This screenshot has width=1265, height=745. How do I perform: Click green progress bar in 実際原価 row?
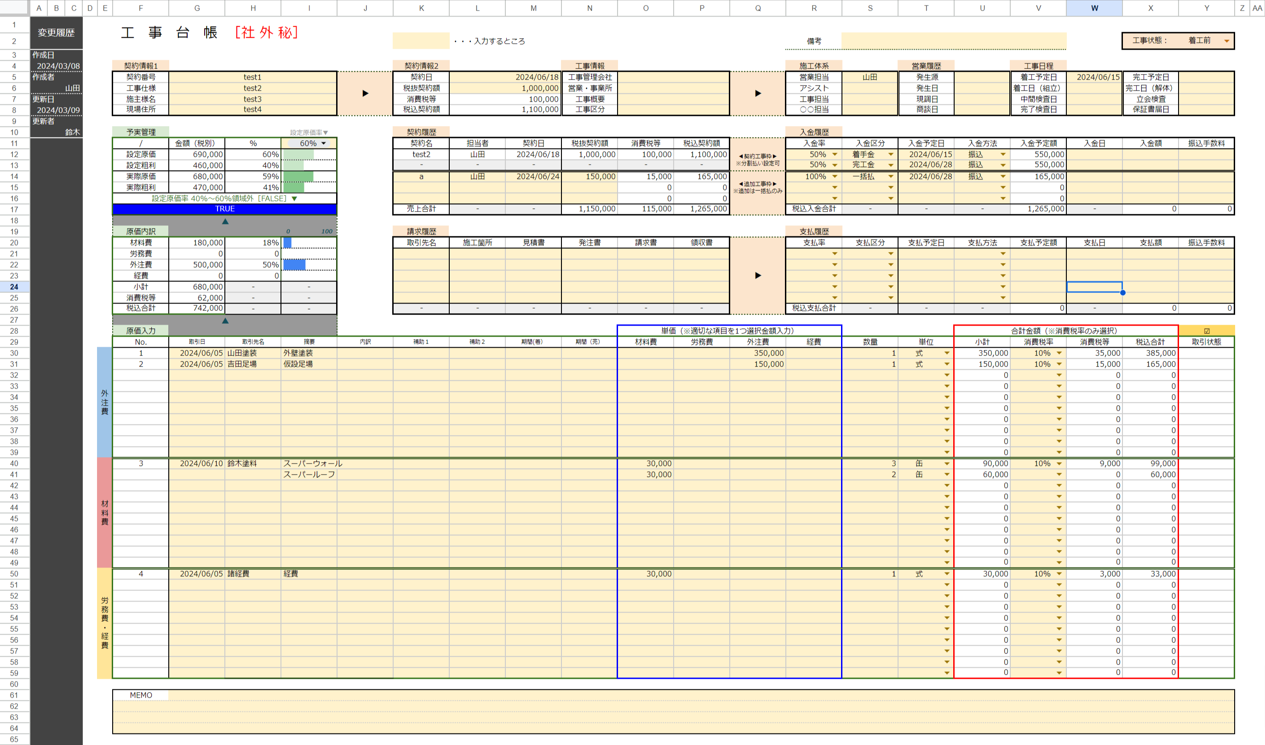[x=298, y=176]
